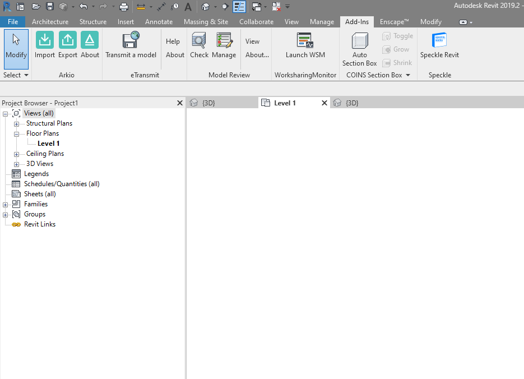This screenshot has width=524, height=379.
Task: Expand the 3D View options dropdown arrow
Action: 215,7
